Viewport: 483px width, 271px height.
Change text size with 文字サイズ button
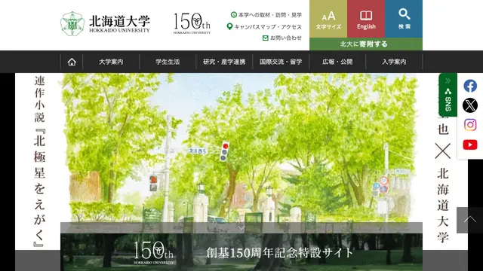coord(328,19)
